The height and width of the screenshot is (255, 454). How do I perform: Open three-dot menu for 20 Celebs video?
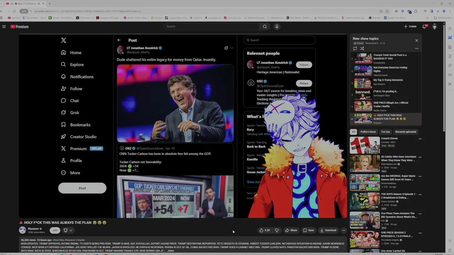click(x=420, y=157)
